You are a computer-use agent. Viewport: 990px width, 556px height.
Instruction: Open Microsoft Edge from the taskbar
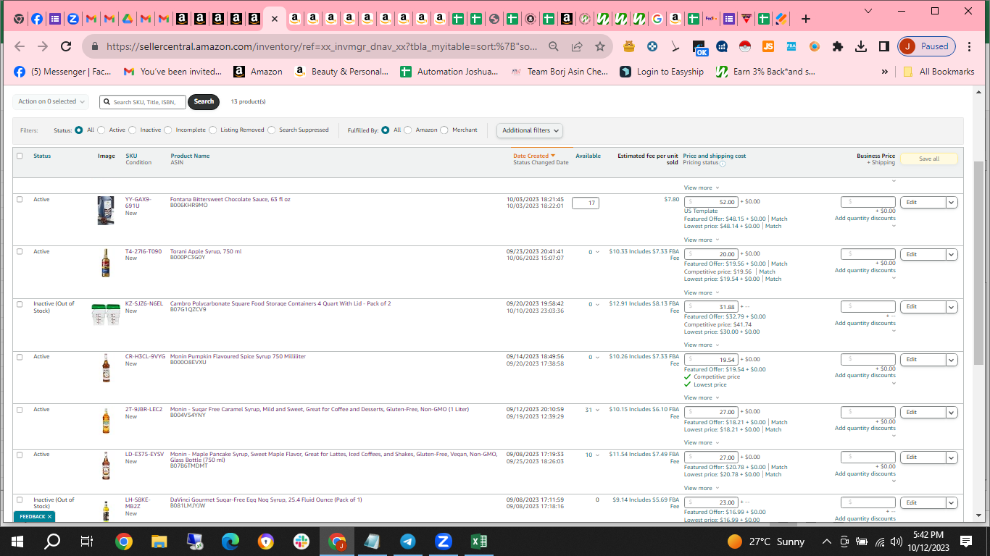click(230, 542)
